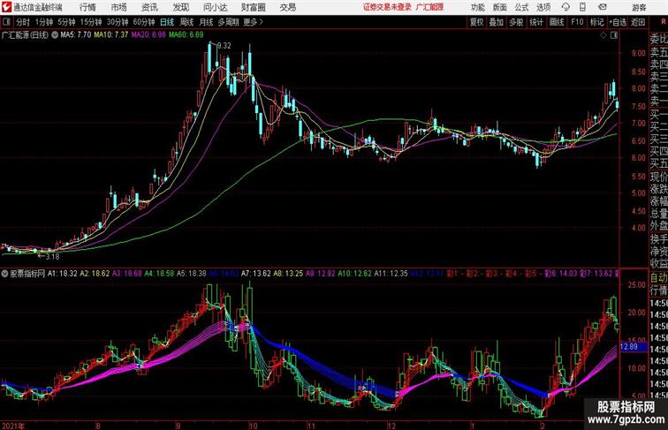Expand sub-chart indicator dropdown next to 股票指标网
Screen dimensions: 668x430
[4, 274]
